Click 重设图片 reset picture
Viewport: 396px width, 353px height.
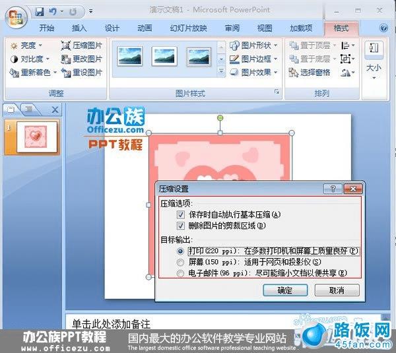[81, 73]
